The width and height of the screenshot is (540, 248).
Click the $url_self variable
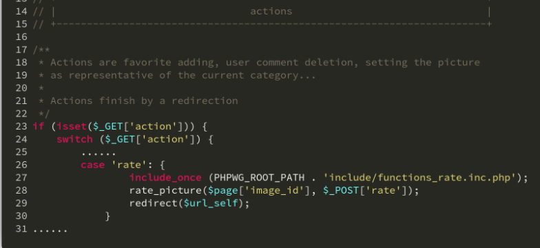tap(211, 203)
